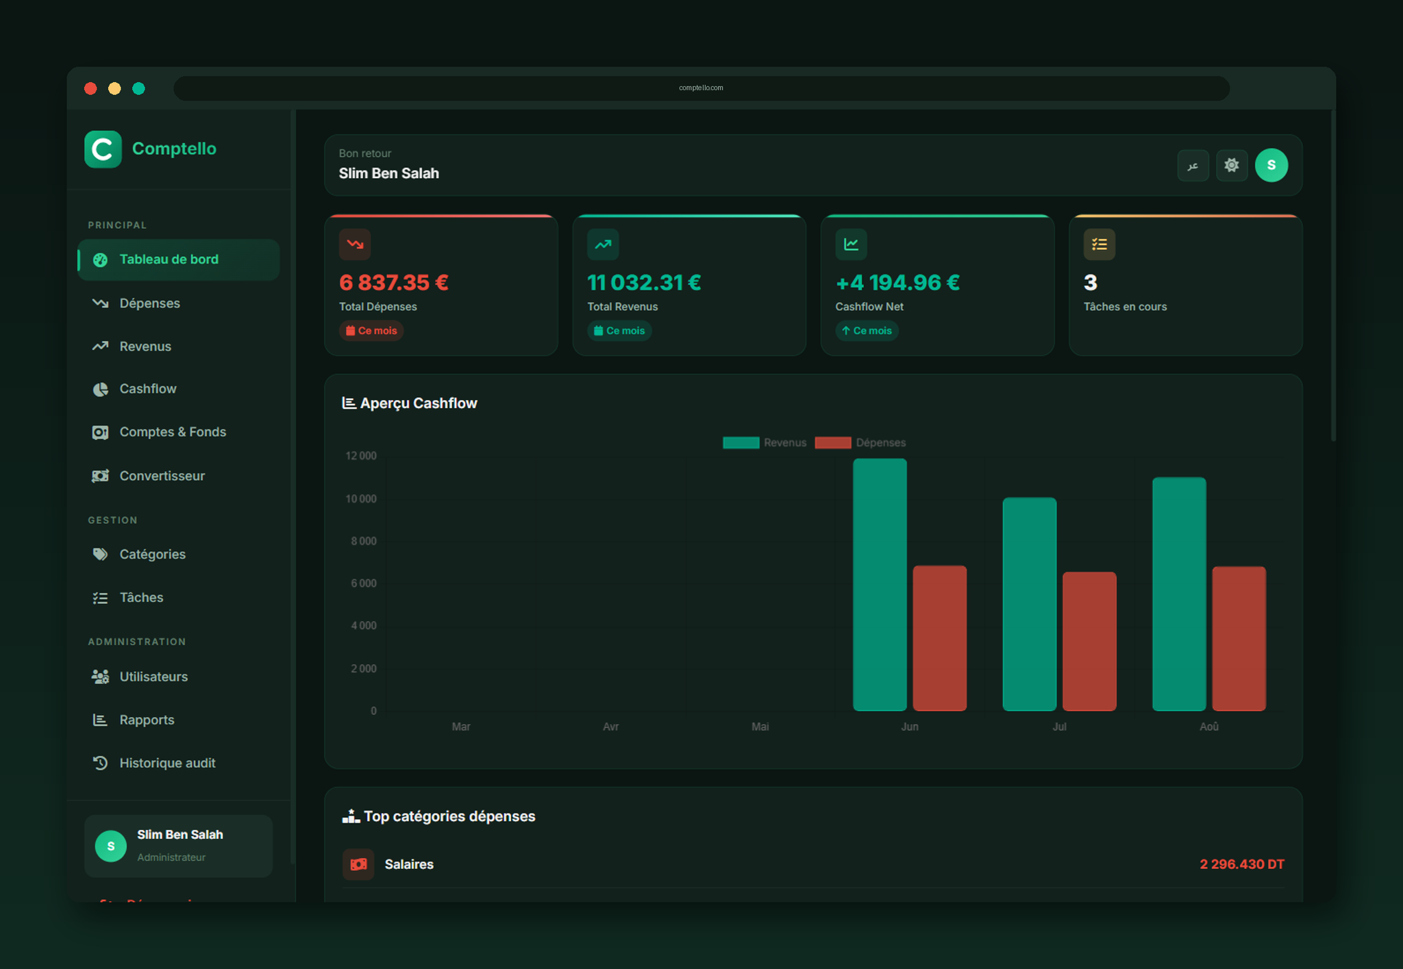Click the Comptes & Fonds vault icon
This screenshot has height=969, width=1403.
pyautogui.click(x=100, y=432)
